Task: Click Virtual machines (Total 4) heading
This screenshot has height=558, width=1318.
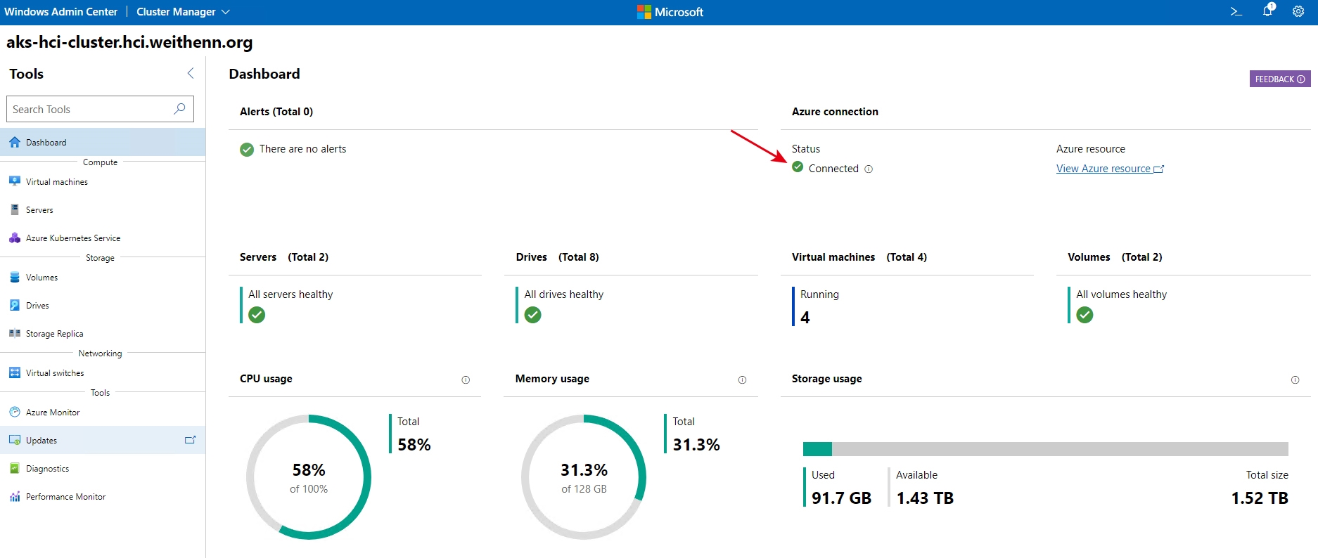Action: click(859, 257)
